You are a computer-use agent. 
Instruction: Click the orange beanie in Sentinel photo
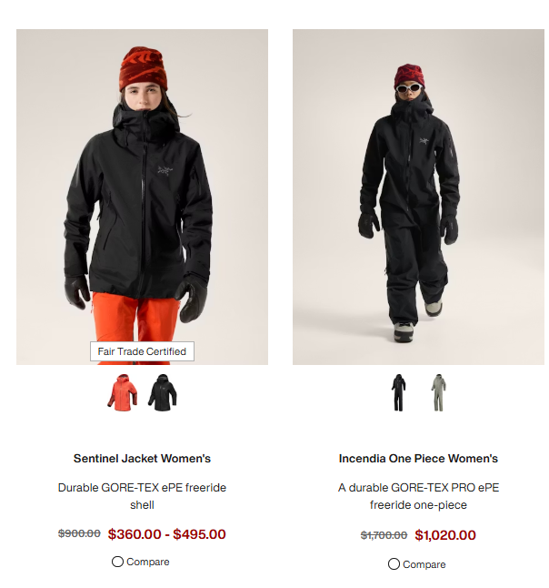(x=143, y=68)
